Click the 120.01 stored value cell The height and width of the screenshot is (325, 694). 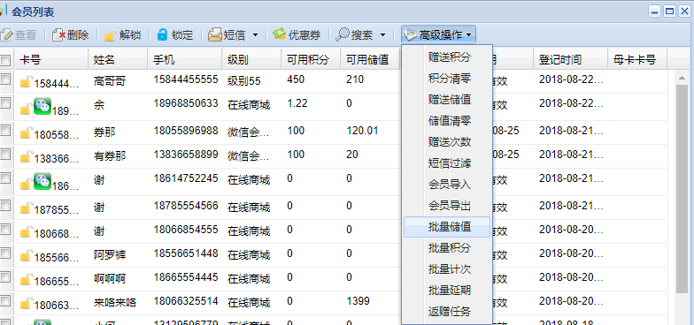[x=363, y=131]
